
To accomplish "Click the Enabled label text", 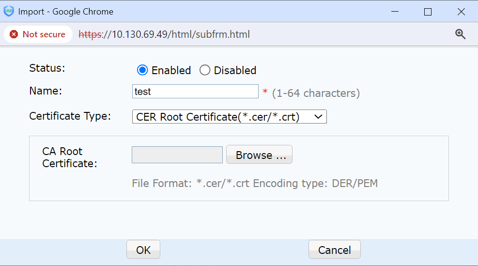I will [171, 70].
